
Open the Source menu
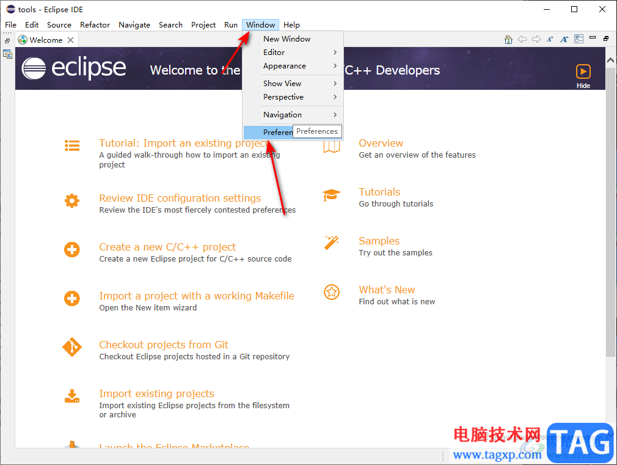(x=59, y=25)
